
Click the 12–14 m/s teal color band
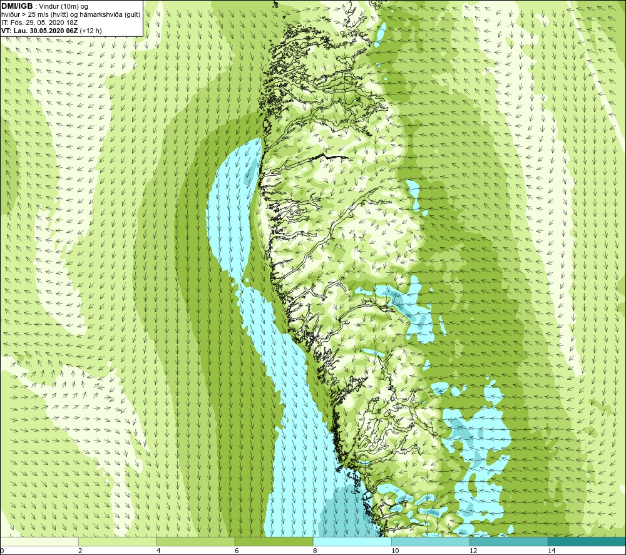[x=508, y=541]
